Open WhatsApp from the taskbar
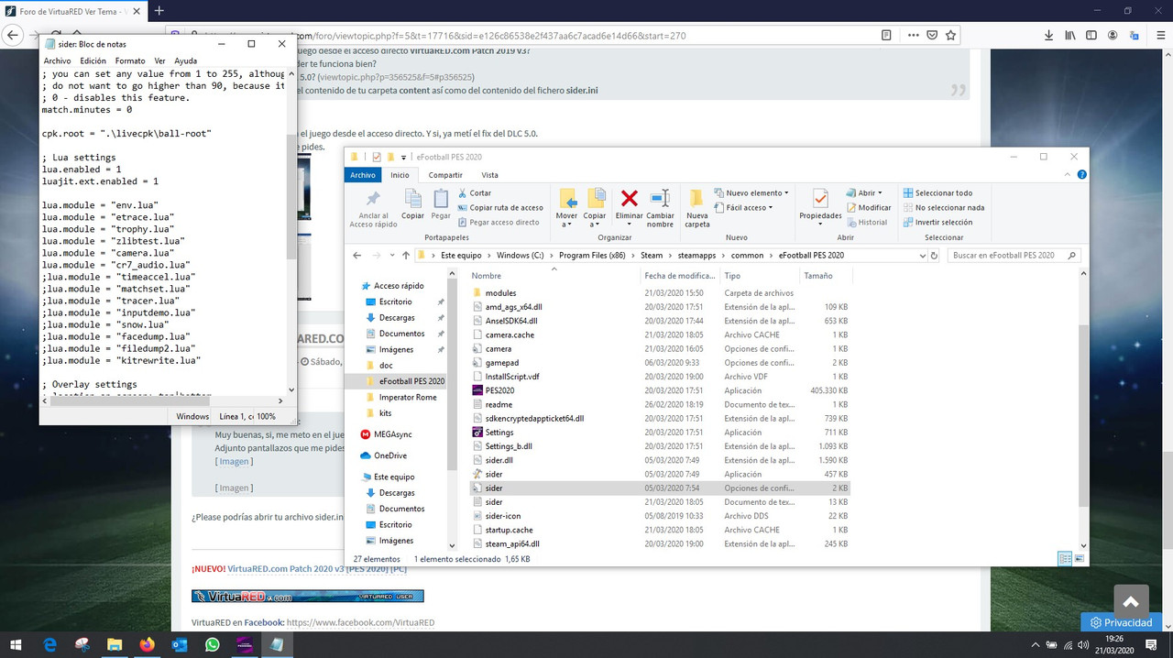The height and width of the screenshot is (658, 1173). coord(213,645)
